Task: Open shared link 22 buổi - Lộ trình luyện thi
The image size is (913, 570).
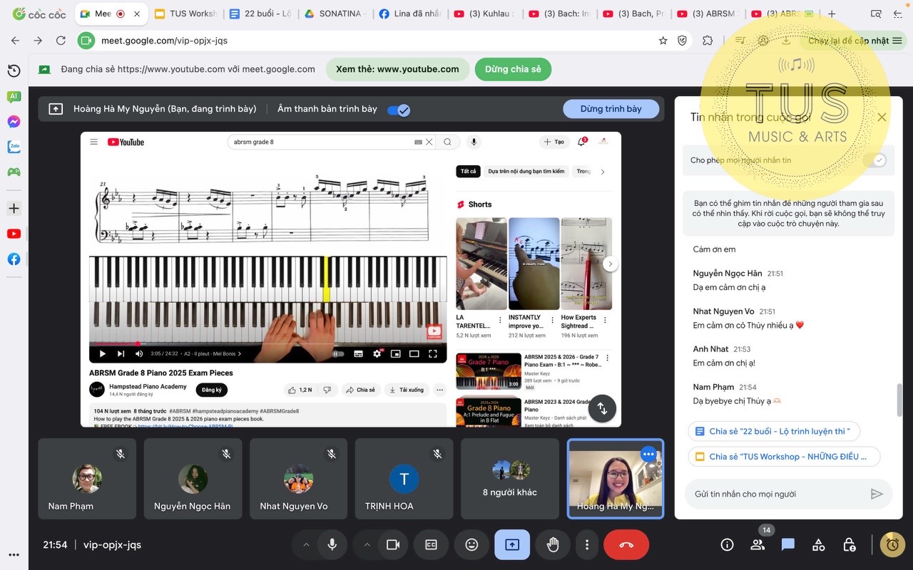Action: 774,431
